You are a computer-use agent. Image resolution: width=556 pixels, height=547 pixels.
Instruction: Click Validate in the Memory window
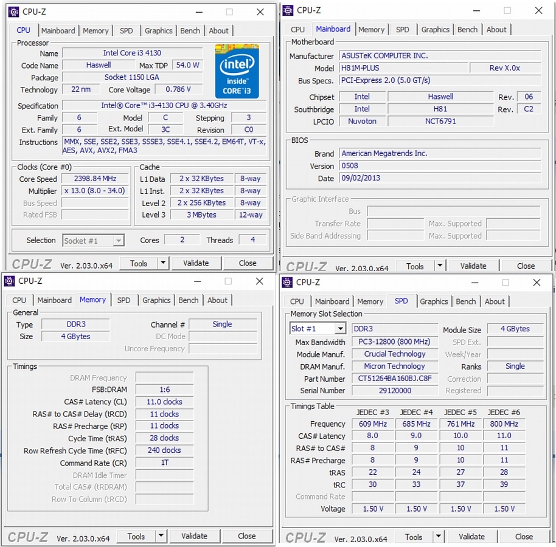(194, 535)
